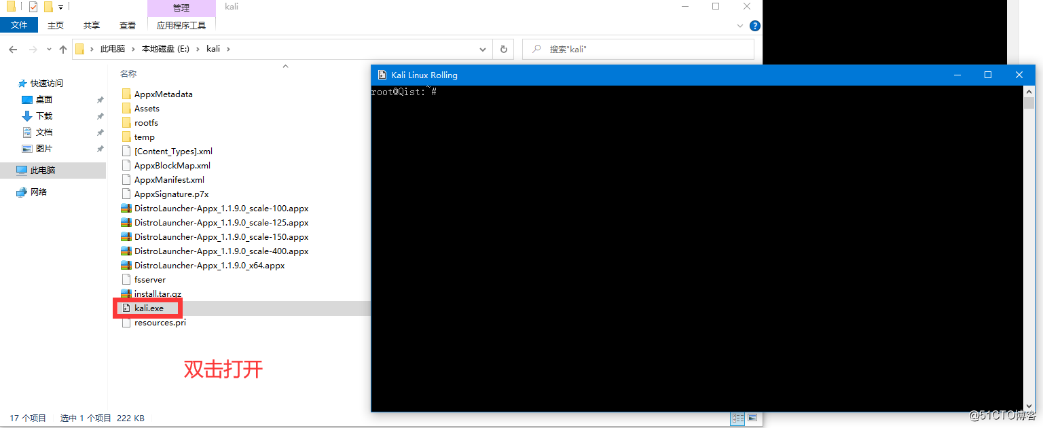Select the temp folder
The image size is (1043, 428).
(145, 137)
